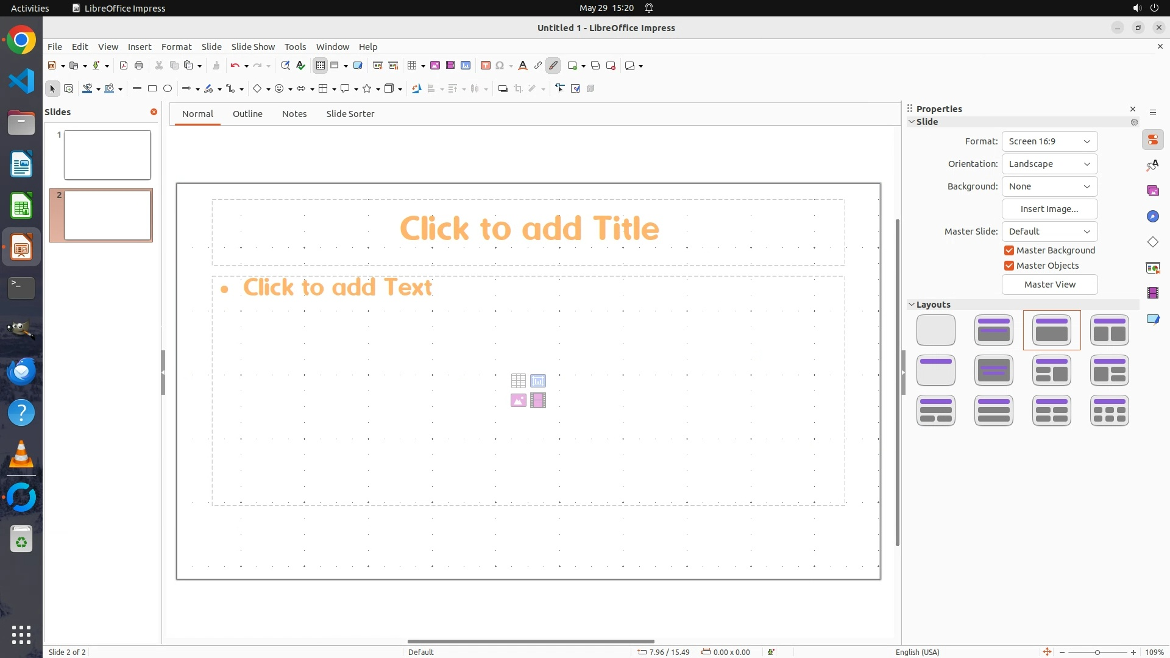Viewport: 1170px width, 658px height.
Task: Open the Orientation dropdown
Action: (1049, 164)
